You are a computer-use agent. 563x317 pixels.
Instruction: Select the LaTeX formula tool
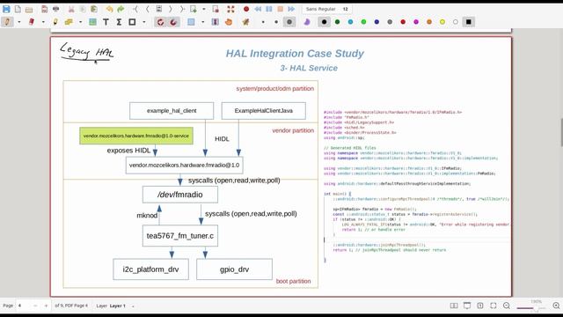119,22
